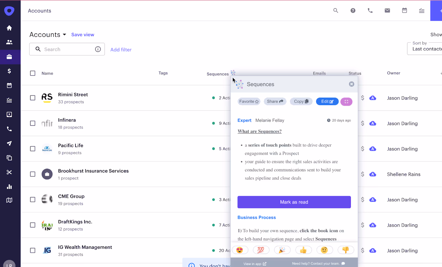This screenshot has height=267, width=442.
Task: Open the top bar calendar icon
Action: pos(404,11)
